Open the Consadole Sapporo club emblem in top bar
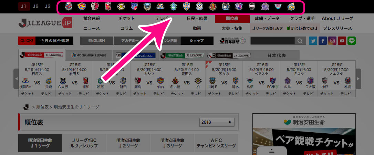This screenshot has width=374, height=155. pos(69,7)
